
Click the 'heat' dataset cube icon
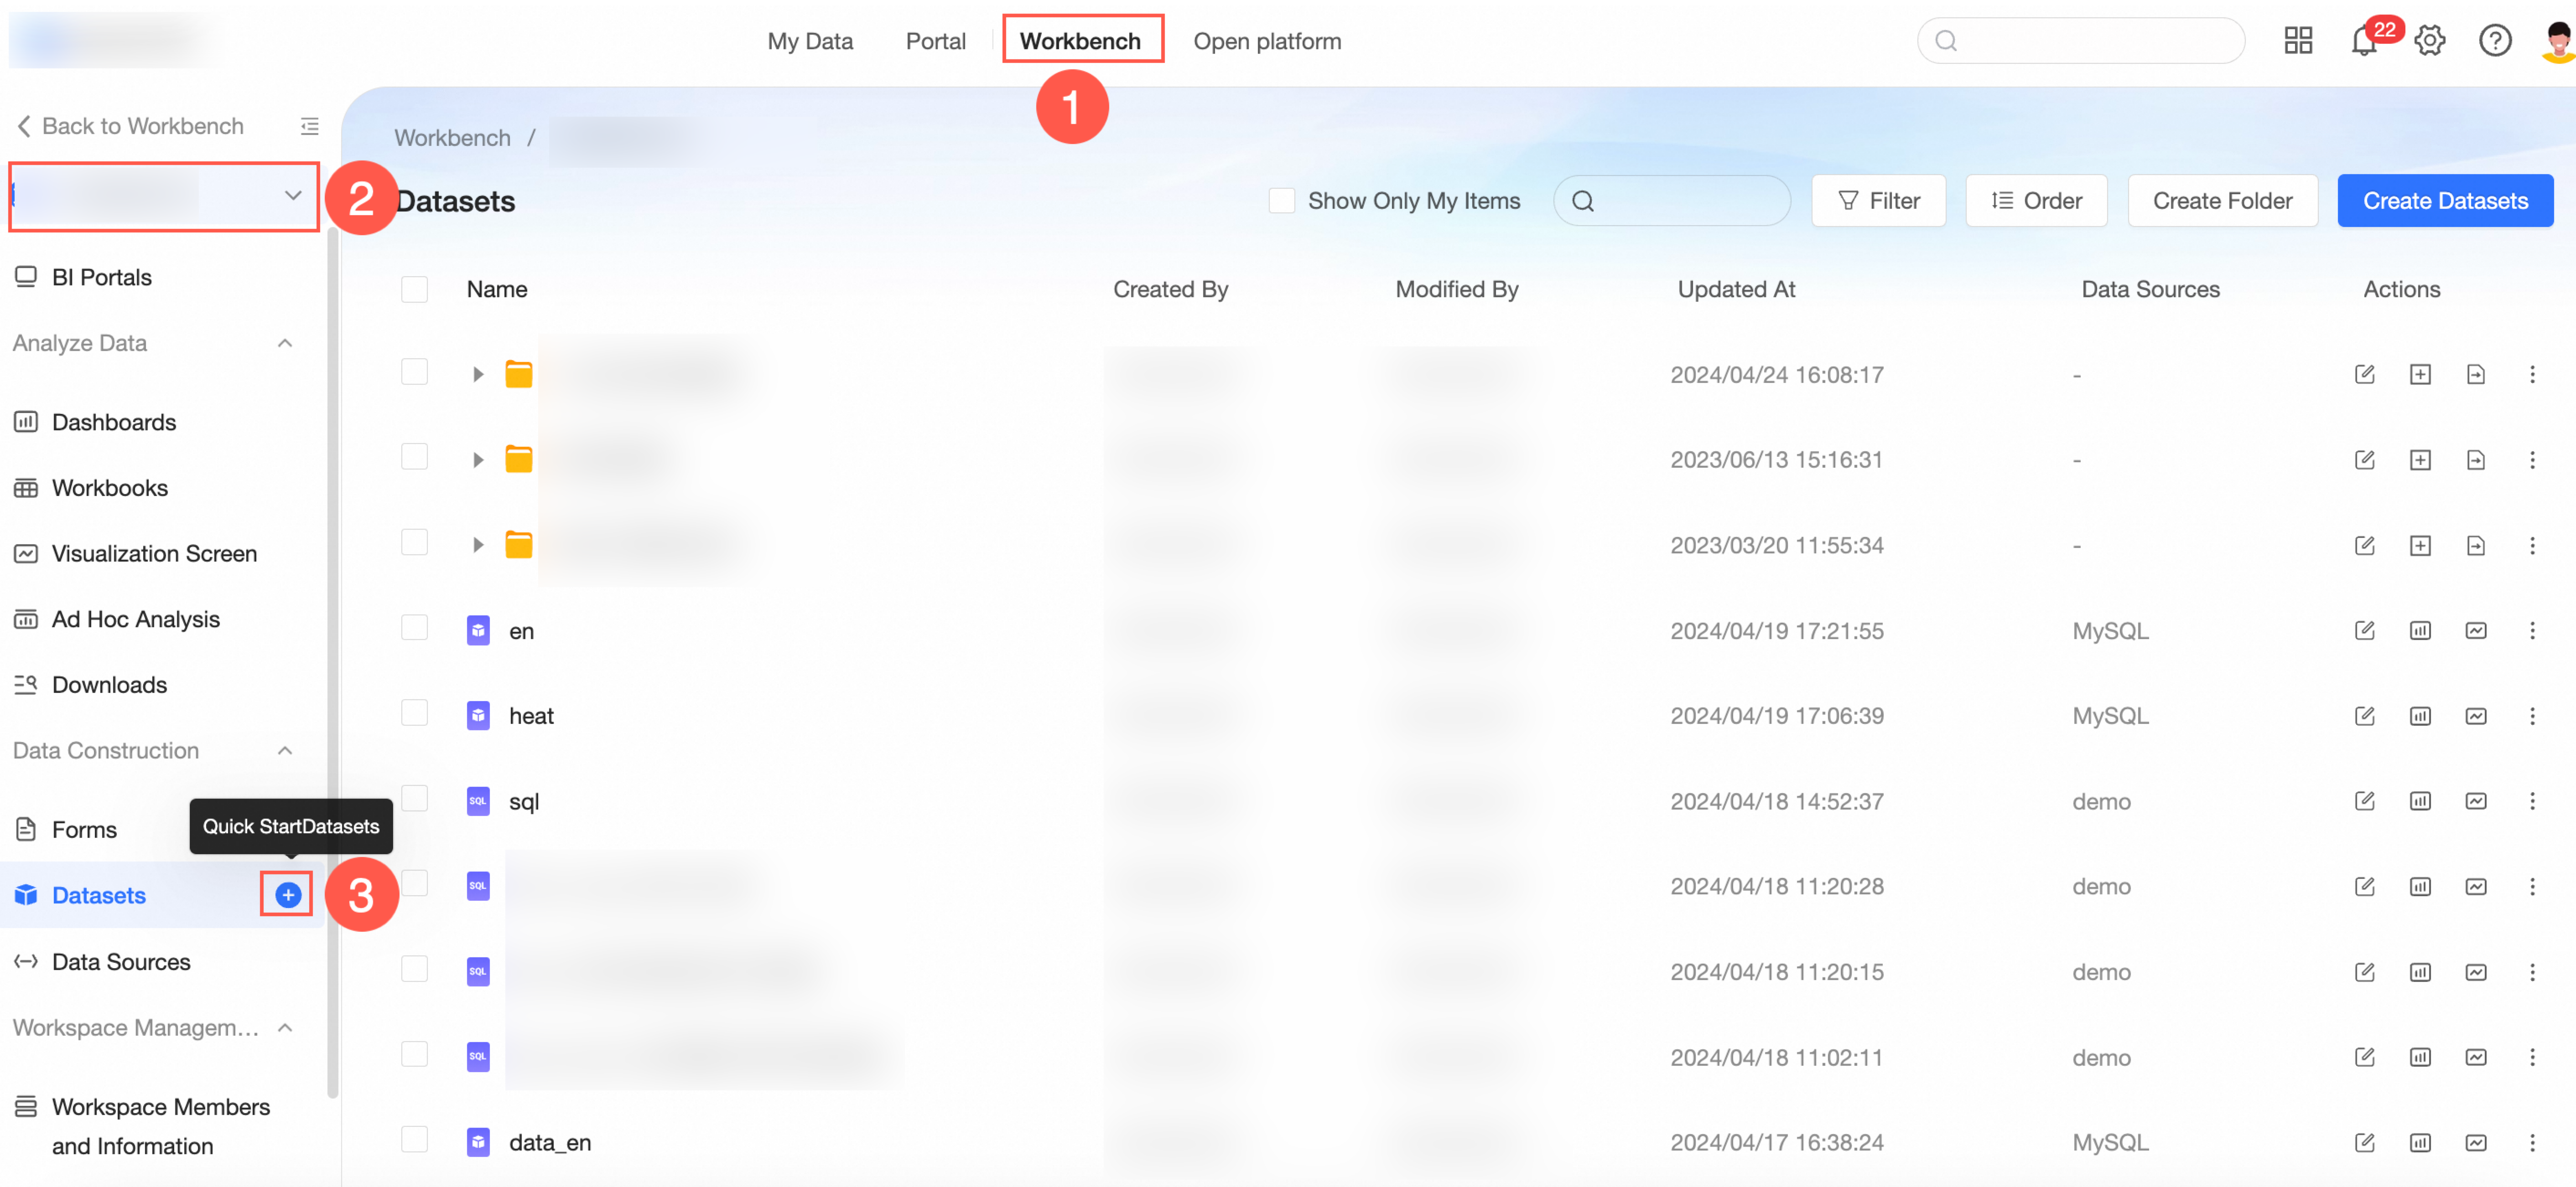coord(478,715)
